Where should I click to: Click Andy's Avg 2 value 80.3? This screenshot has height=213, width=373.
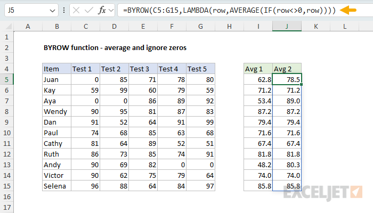click(x=287, y=165)
